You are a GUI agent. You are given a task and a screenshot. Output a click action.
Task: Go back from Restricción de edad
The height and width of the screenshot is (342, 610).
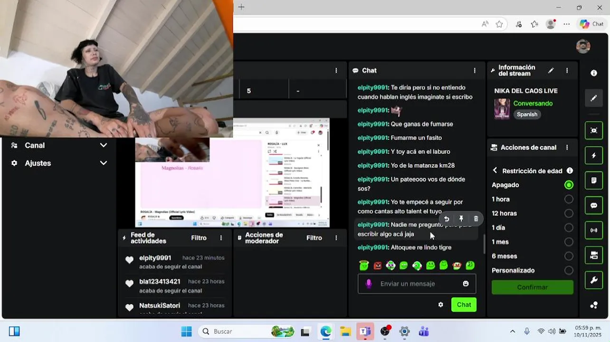coord(495,171)
